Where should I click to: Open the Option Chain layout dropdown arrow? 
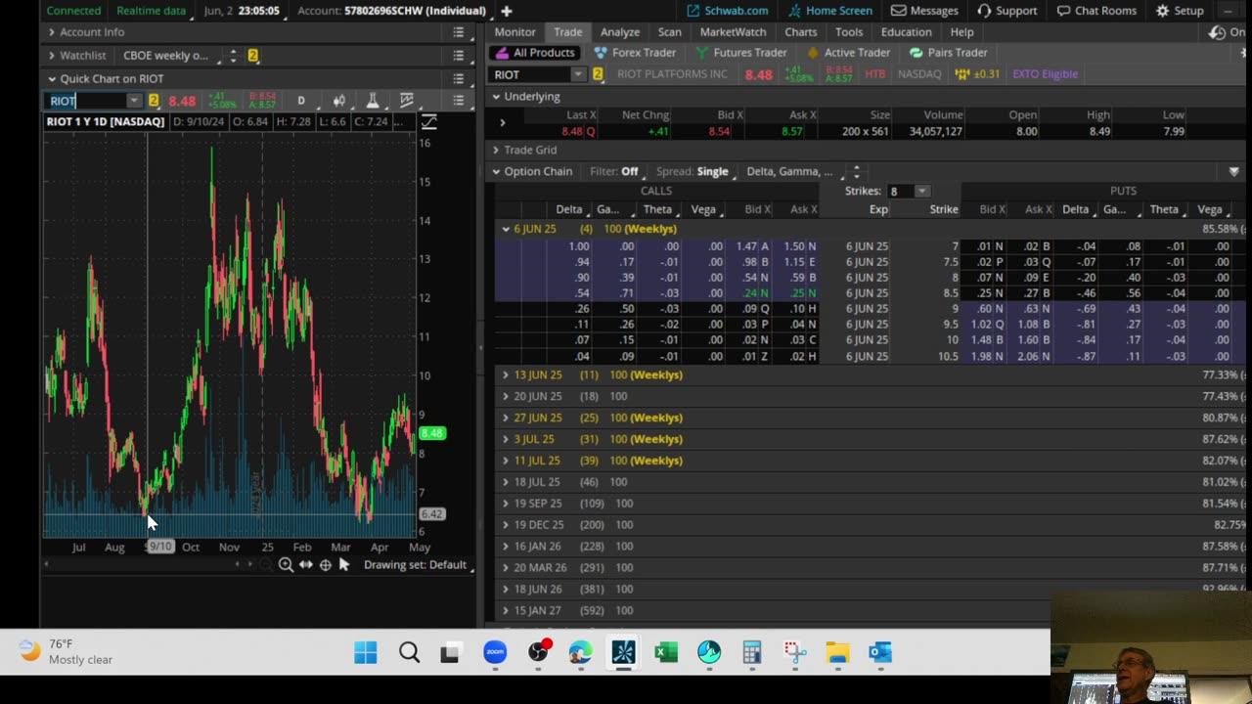(1234, 171)
